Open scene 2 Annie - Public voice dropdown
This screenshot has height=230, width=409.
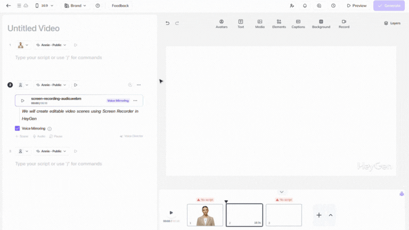click(x=51, y=85)
